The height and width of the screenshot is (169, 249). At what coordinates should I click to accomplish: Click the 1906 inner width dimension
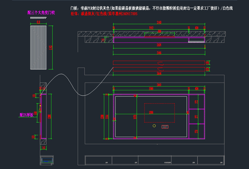tap(151, 112)
